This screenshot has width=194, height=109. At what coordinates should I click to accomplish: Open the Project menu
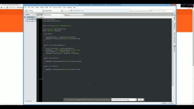[42, 7]
